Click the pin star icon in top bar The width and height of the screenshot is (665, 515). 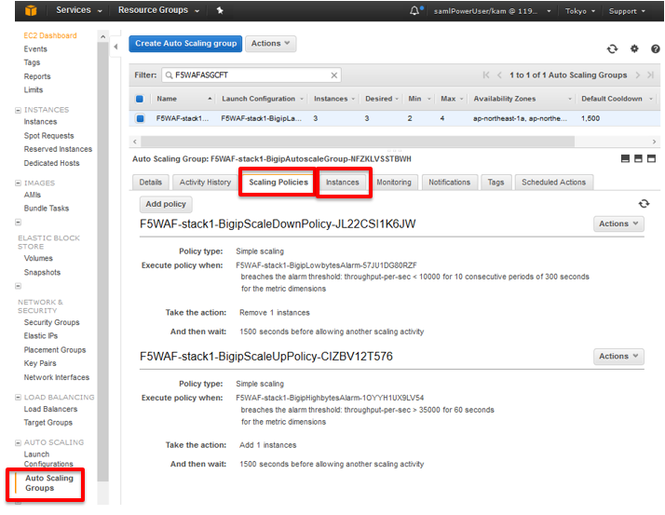click(220, 10)
